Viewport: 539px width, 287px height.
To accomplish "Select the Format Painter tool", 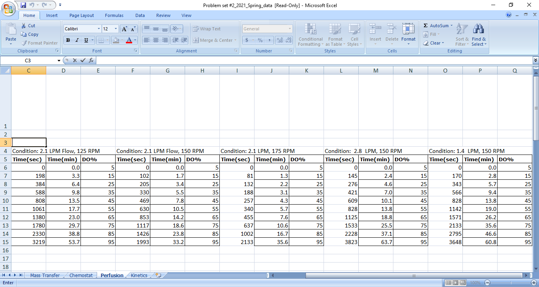I will (39, 43).
